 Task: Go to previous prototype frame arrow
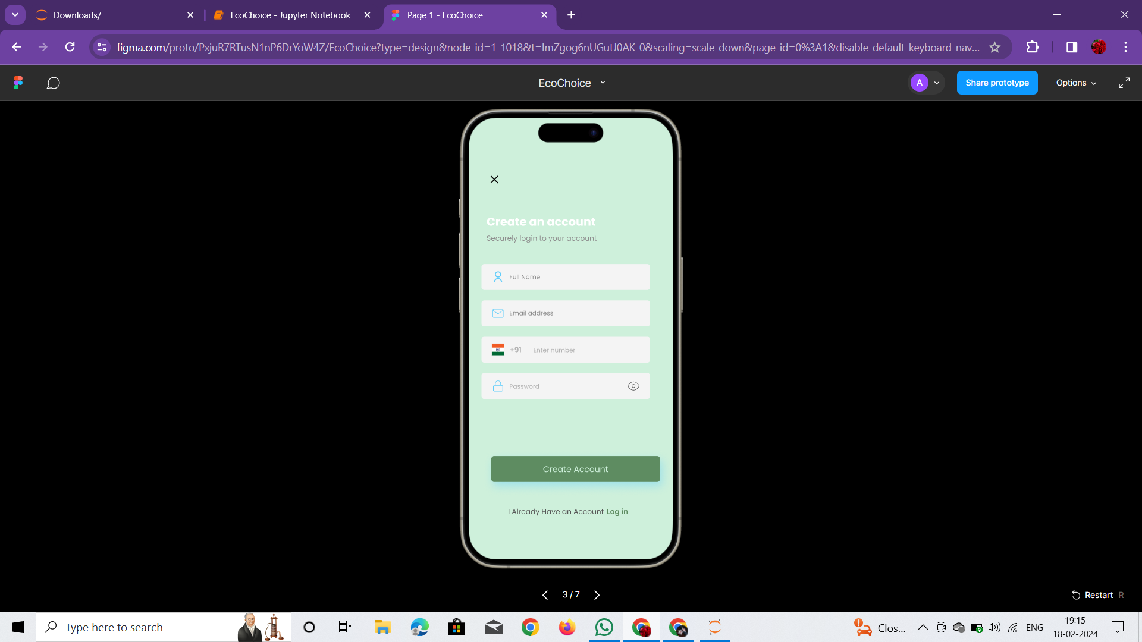545,595
